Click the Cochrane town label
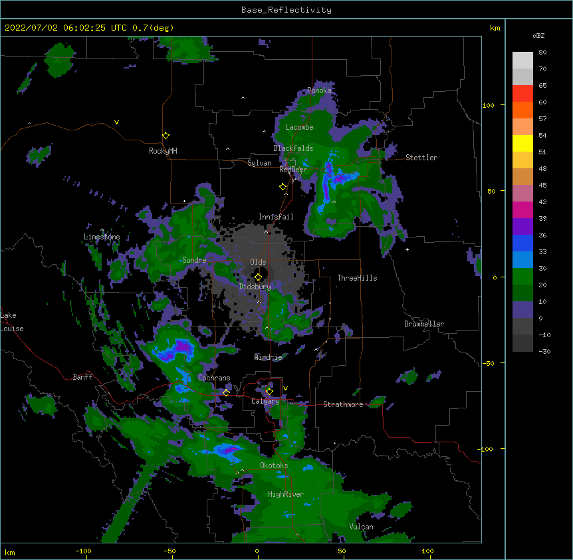The image size is (573, 560). tap(214, 378)
